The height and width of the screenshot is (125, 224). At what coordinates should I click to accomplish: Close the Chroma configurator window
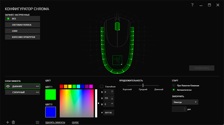coord(218,5)
